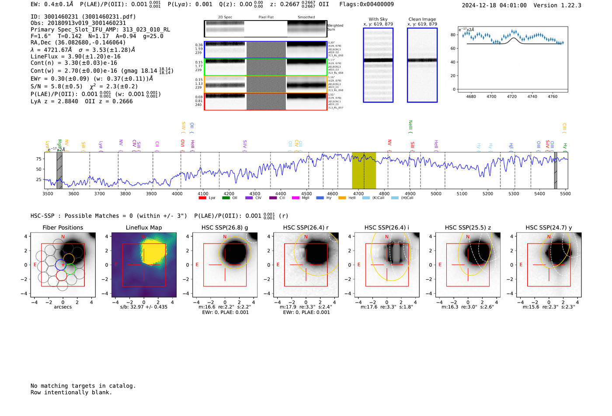Click the 'Pixel Flat' column header

[266, 17]
